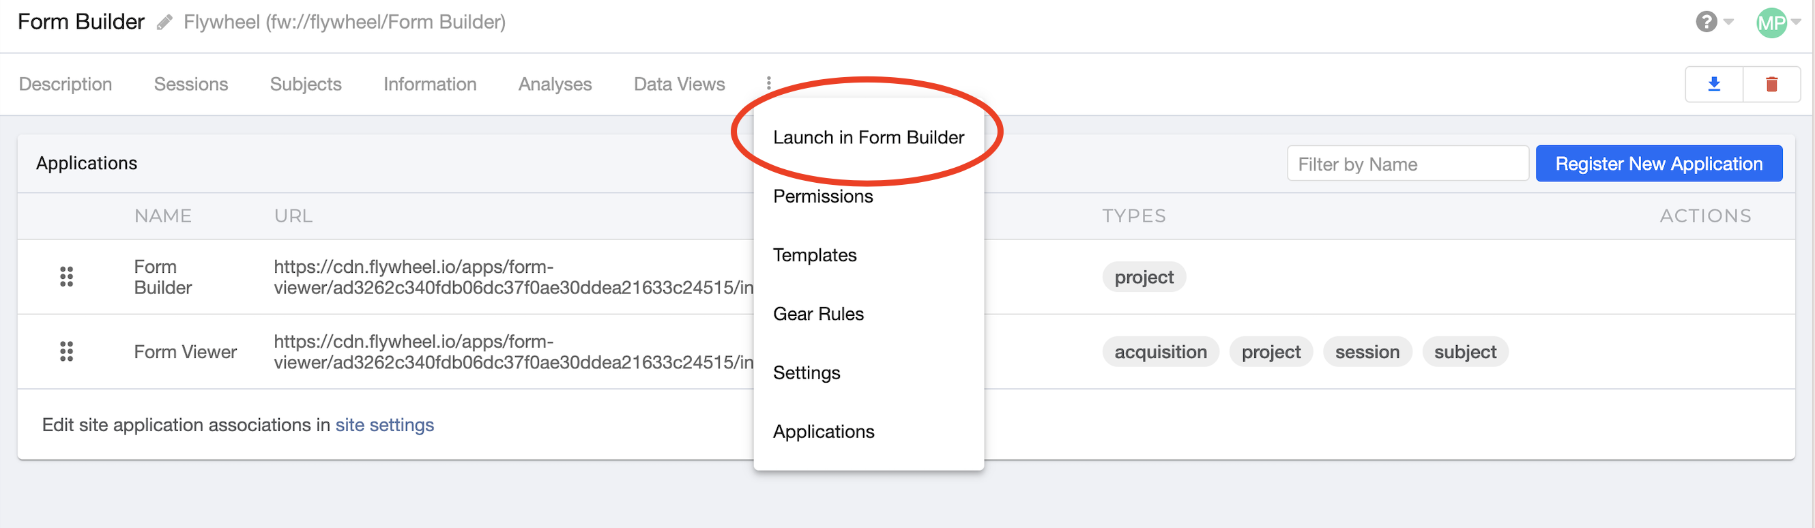Image resolution: width=1815 pixels, height=528 pixels.
Task: Click the red trash delete icon
Action: [x=1771, y=85]
